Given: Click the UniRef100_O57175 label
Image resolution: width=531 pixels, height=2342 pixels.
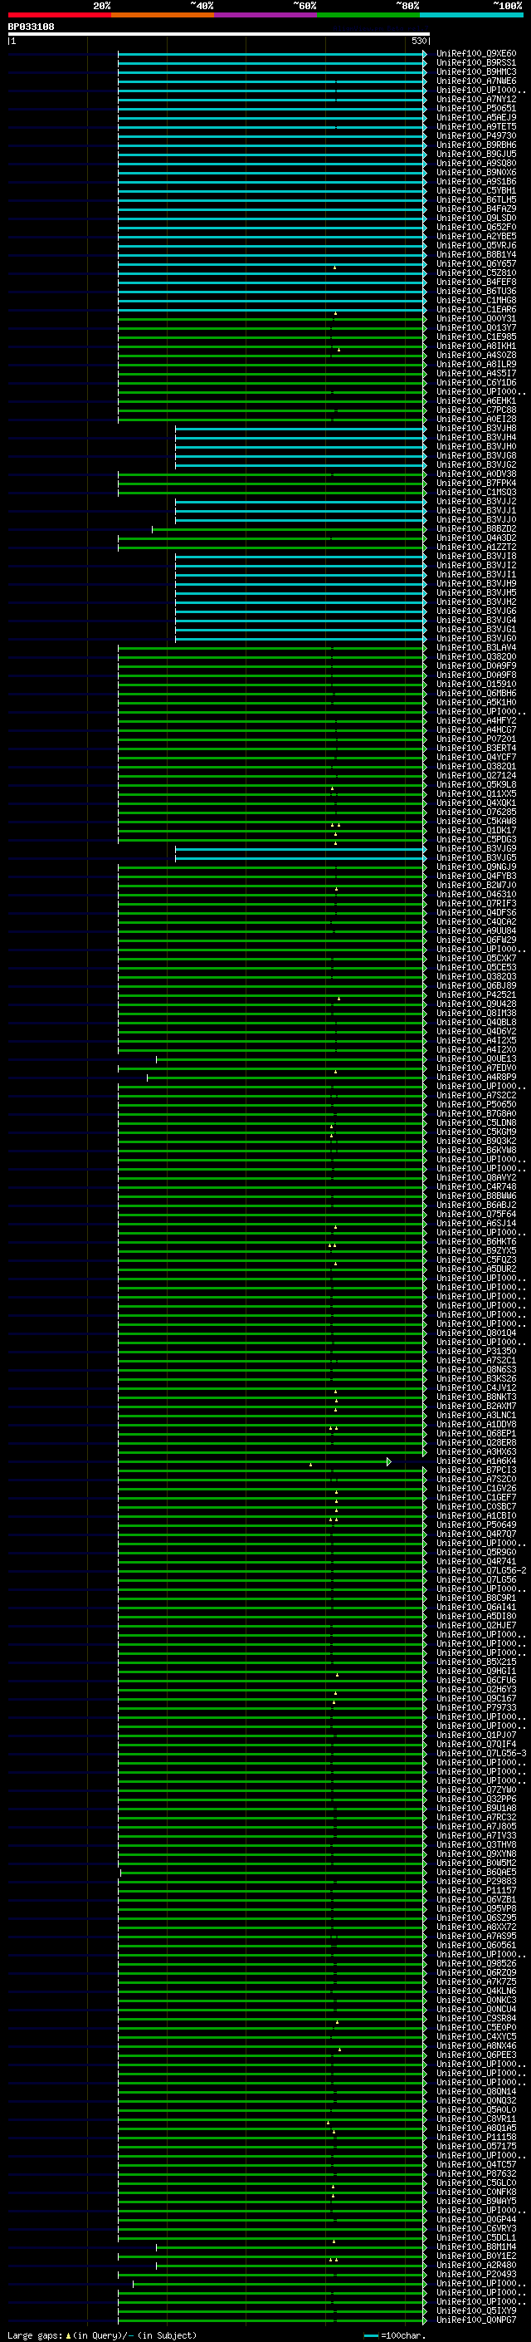Looking at the screenshot, I should click(x=475, y=2147).
